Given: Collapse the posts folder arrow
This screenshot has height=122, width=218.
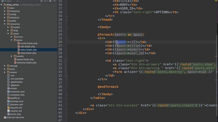Looking at the screenshot, I should click(x=12, y=40).
